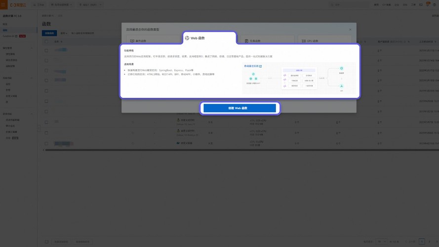Select the 事件函数 type tab
The image size is (439, 247).
coord(153,40)
